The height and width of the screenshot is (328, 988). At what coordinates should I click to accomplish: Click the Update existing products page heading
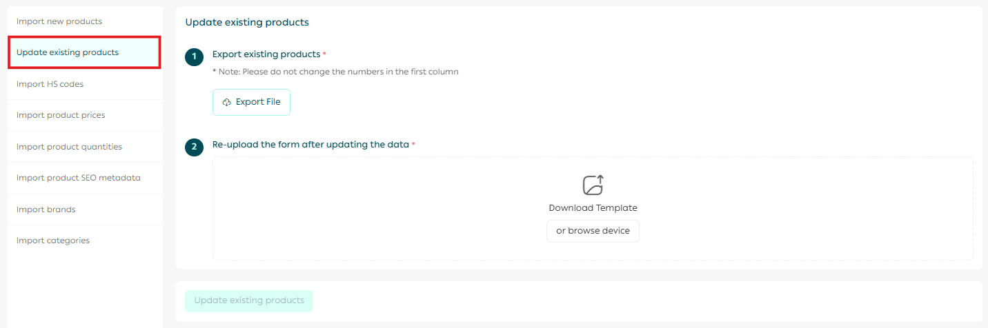coord(247,22)
